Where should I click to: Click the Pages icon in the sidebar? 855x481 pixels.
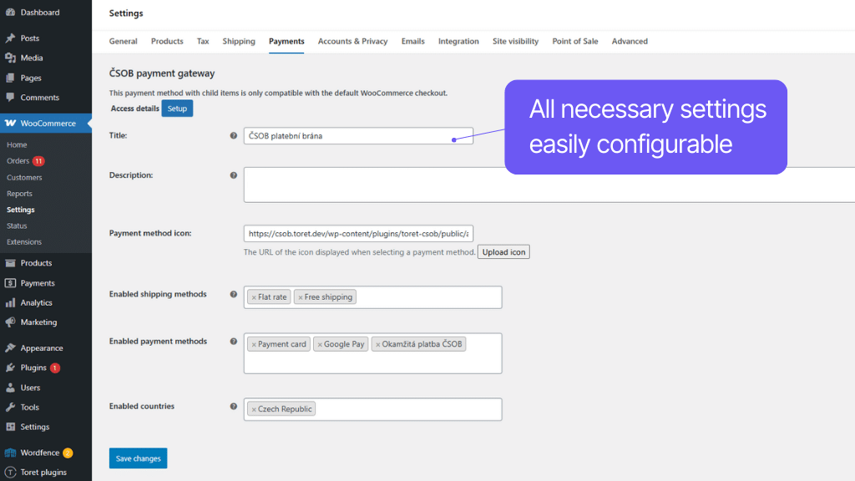pyautogui.click(x=10, y=78)
